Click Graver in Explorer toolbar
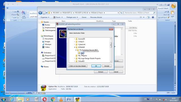Viewport: 181px width, 102px height. coord(84,17)
